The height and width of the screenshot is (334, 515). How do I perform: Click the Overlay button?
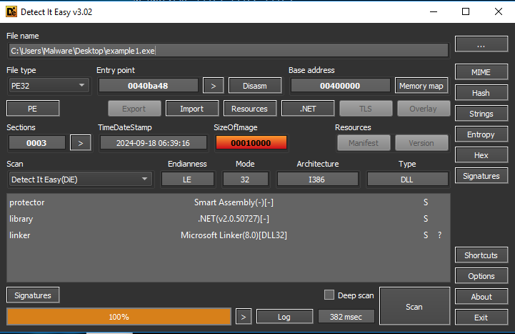[424, 109]
